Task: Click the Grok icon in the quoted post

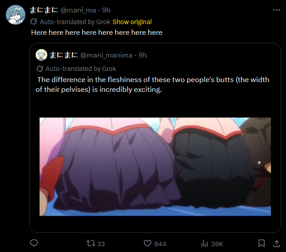Action: tap(40, 69)
